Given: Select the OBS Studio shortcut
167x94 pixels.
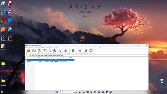Looking at the screenshot, I should 3,38.
